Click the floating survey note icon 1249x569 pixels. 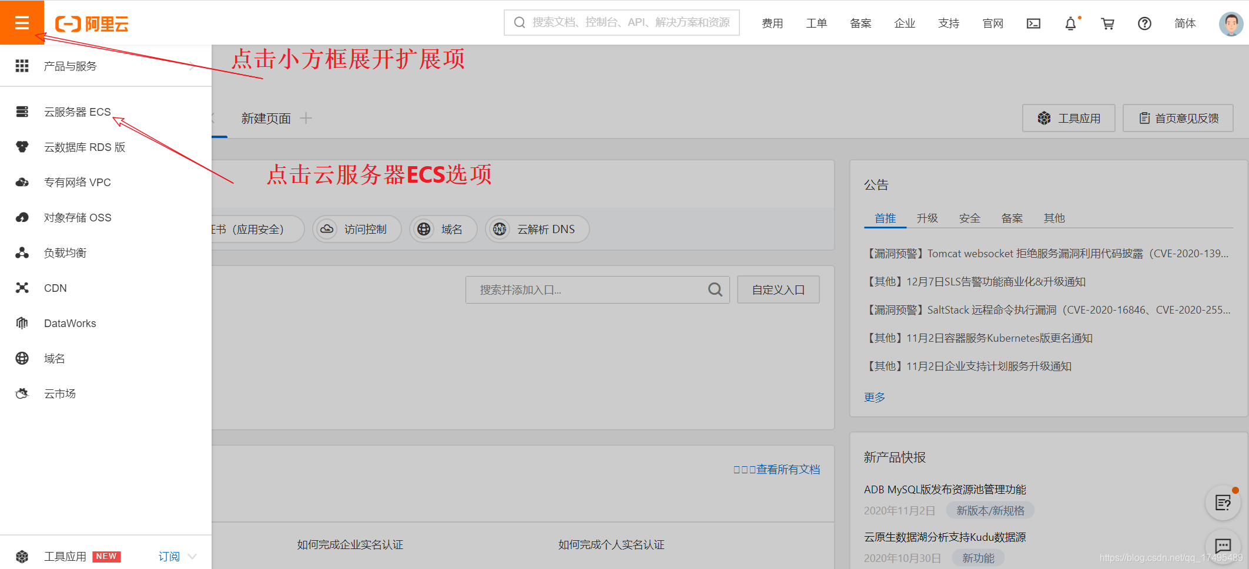click(1223, 503)
